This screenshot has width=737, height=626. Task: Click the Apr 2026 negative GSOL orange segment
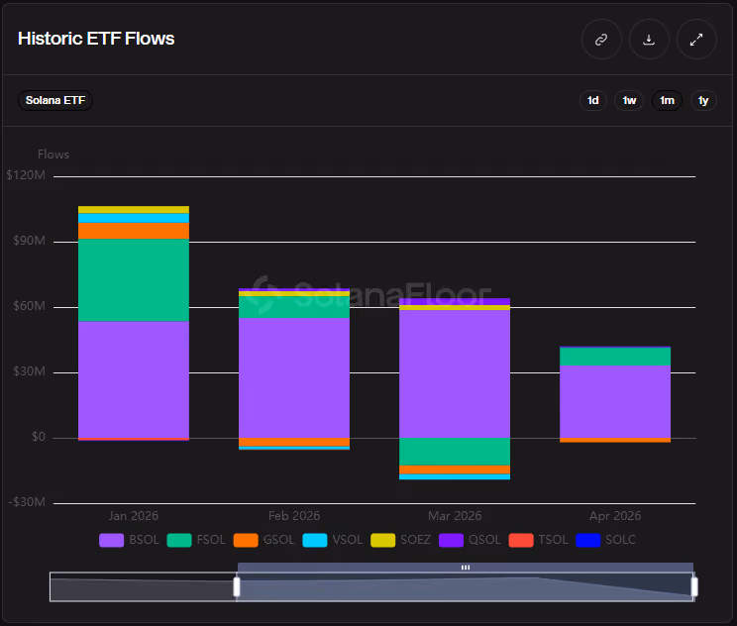615,441
